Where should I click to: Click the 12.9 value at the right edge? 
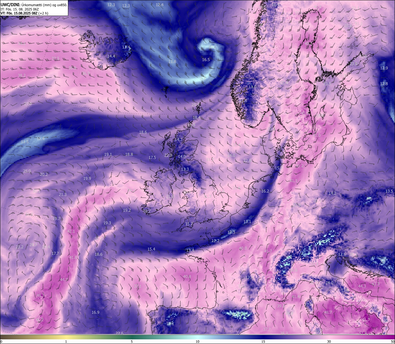coord(384,68)
